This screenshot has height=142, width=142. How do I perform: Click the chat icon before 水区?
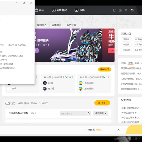tap(45, 77)
